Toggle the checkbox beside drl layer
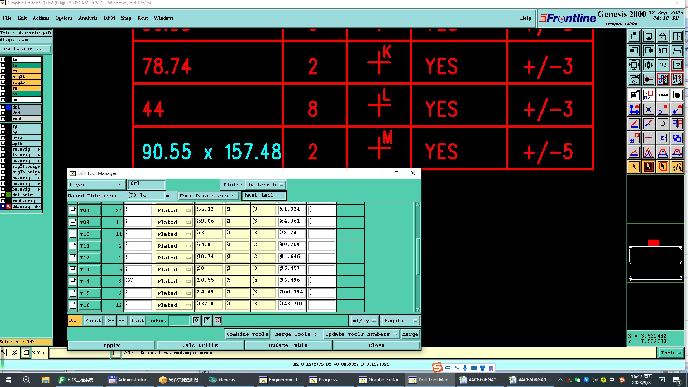Screen dimensions: 688x387 pos(3,107)
